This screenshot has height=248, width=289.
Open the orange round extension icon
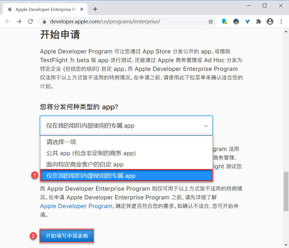click(x=236, y=21)
